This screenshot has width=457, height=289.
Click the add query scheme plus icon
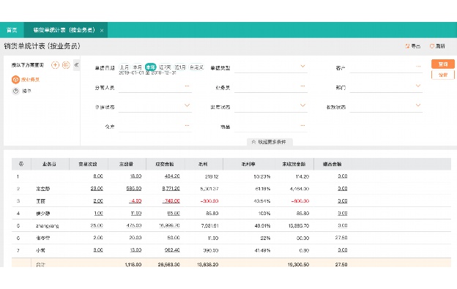55,65
